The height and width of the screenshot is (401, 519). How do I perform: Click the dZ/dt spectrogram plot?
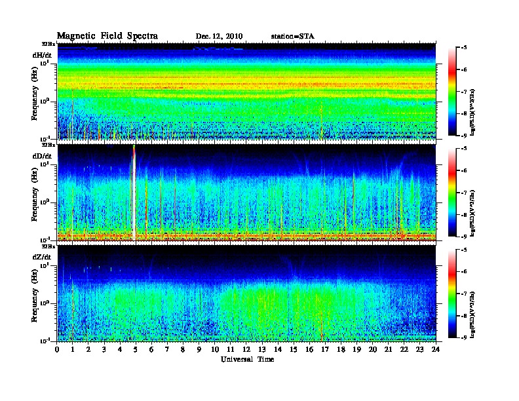(246, 294)
